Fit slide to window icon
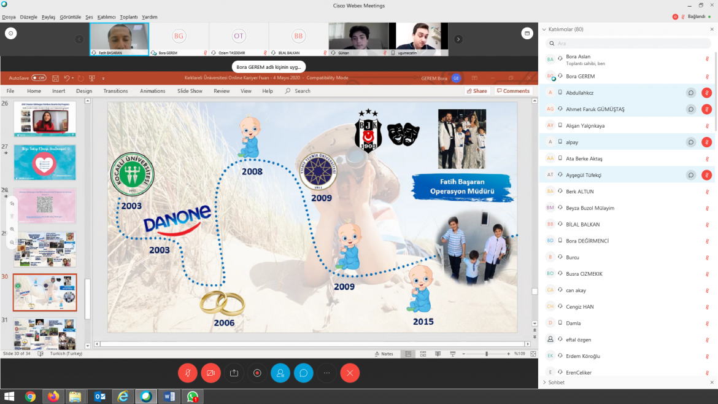 click(x=533, y=354)
